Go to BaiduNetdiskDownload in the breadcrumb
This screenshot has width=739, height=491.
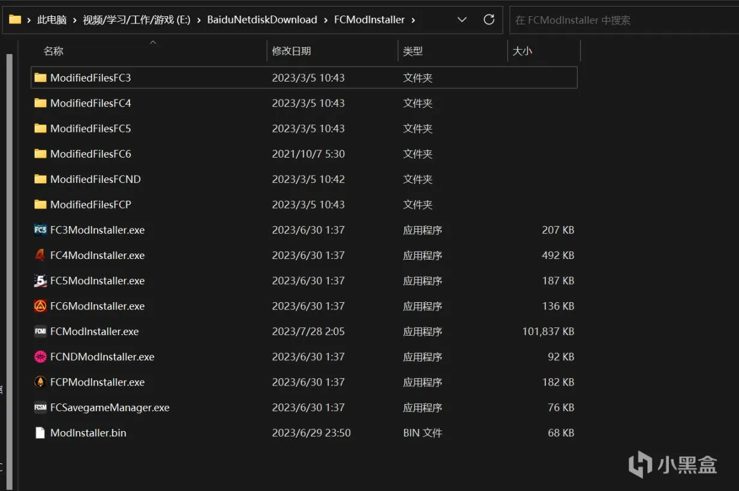[262, 20]
